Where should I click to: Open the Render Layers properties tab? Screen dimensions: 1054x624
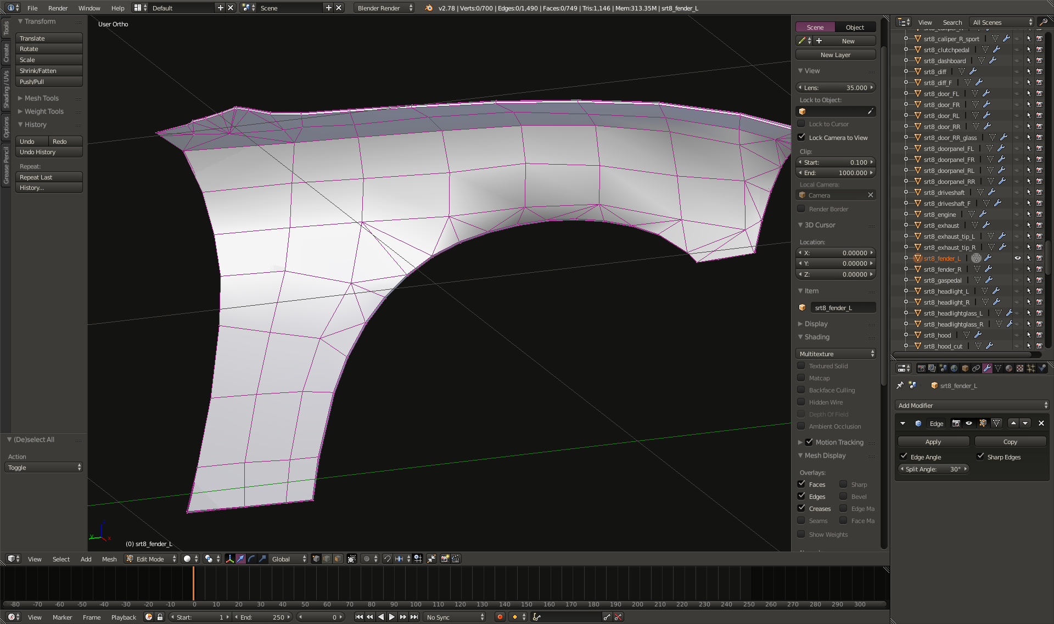[932, 368]
